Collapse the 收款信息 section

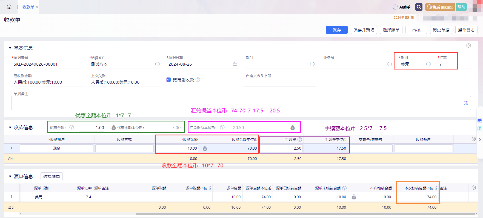pyautogui.click(x=10, y=127)
